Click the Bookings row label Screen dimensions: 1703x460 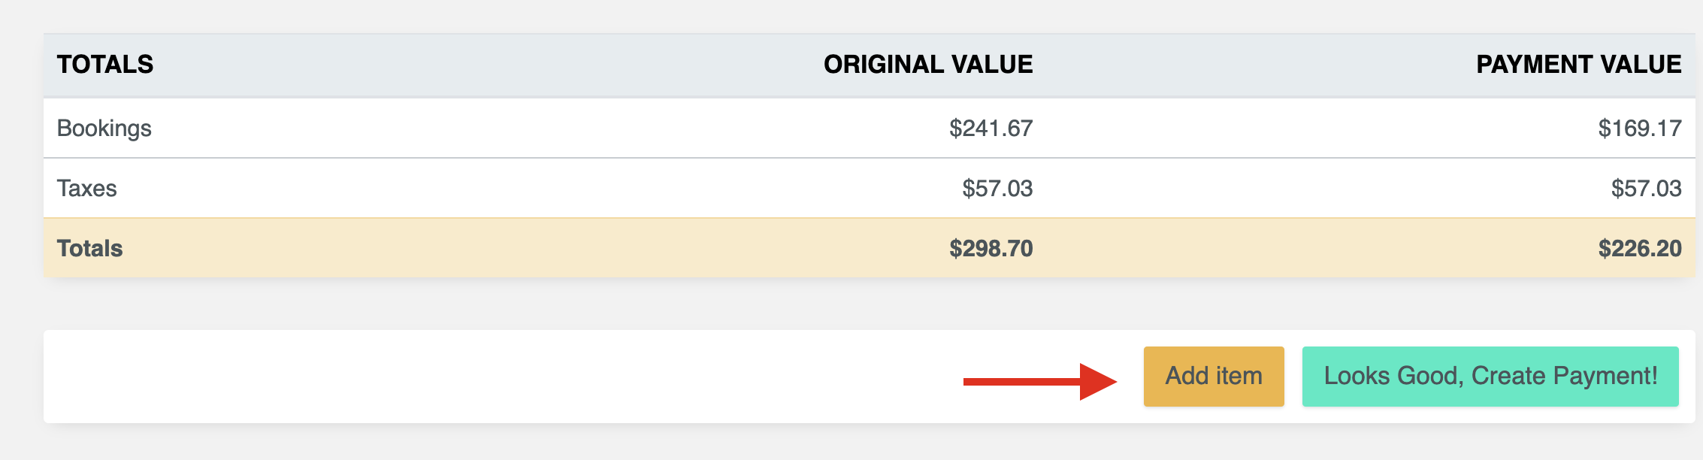click(104, 129)
